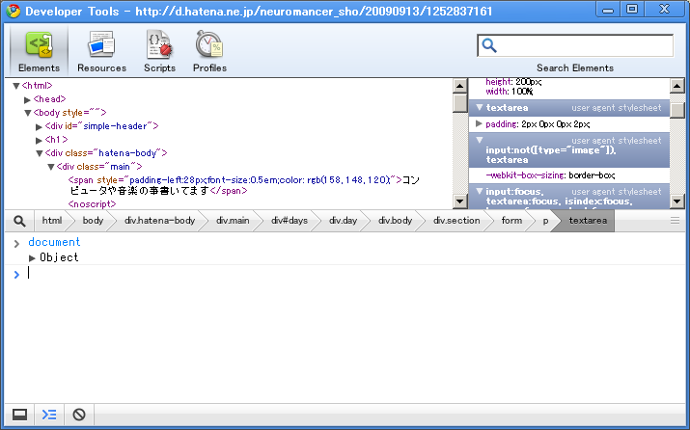690x430 pixels.
Task: Select div#days breadcrumb
Action: click(x=290, y=221)
